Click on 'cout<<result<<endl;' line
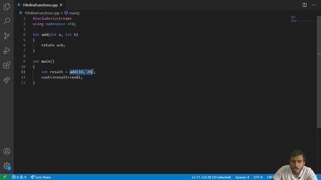This screenshot has width=321, height=180. click(x=62, y=77)
